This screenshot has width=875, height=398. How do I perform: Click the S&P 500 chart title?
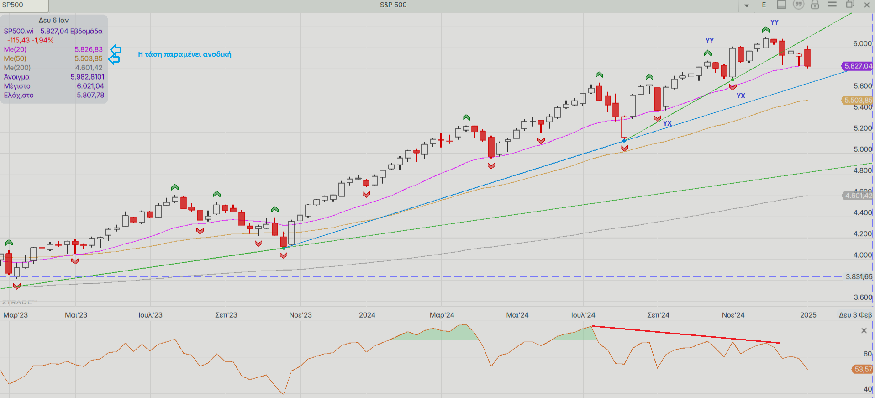pos(393,5)
